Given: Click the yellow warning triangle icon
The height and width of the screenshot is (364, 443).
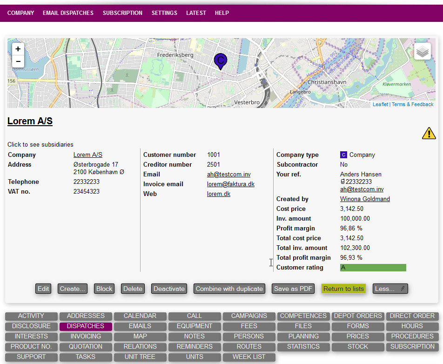Looking at the screenshot, I should coord(429,134).
